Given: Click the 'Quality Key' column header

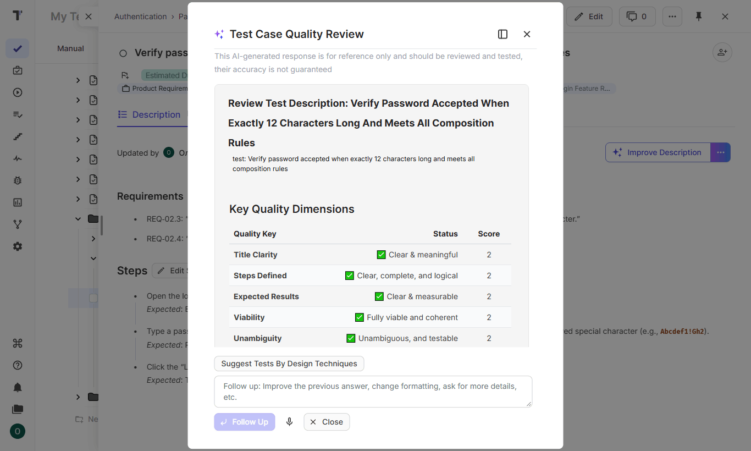Looking at the screenshot, I should [255, 234].
